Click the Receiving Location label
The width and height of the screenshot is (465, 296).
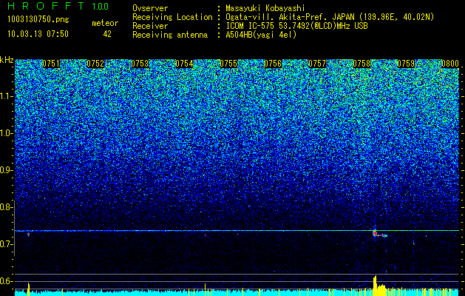[x=172, y=17]
